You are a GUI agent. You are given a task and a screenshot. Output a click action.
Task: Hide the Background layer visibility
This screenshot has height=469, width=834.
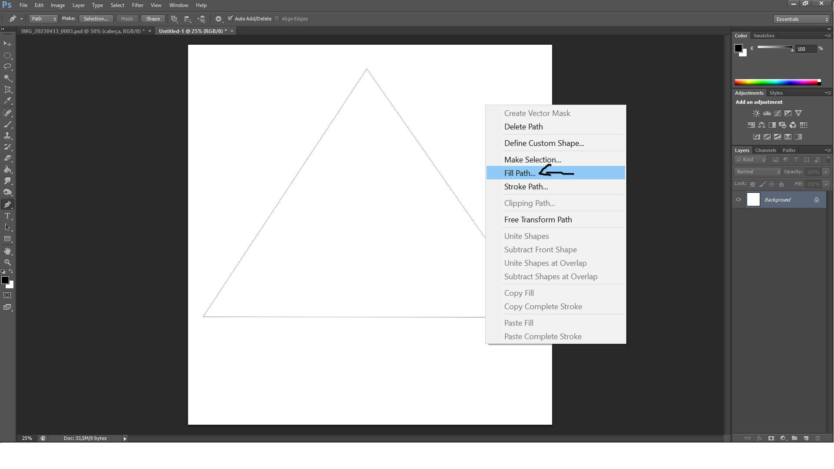coord(738,200)
